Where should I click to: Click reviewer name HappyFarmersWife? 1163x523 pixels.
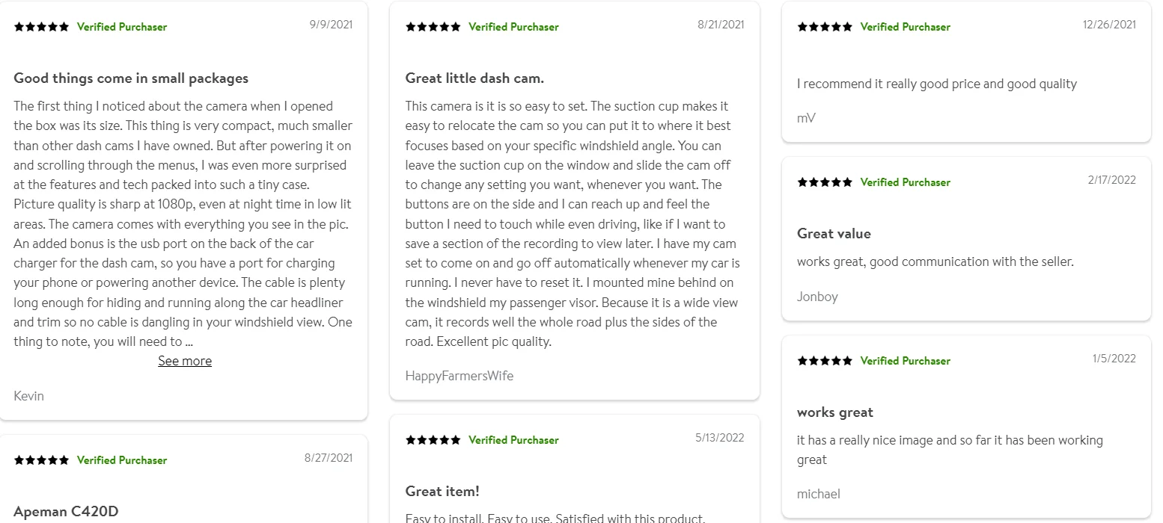tap(460, 376)
